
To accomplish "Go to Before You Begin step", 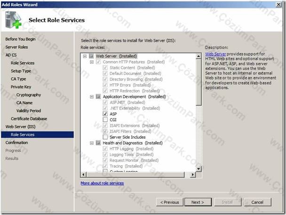I will click(x=20, y=39).
